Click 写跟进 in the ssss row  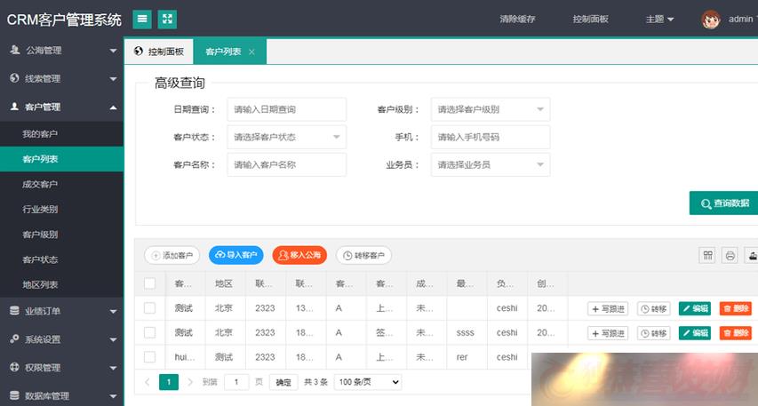608,333
